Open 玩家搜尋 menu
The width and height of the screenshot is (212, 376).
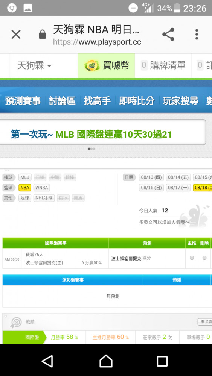(x=180, y=101)
